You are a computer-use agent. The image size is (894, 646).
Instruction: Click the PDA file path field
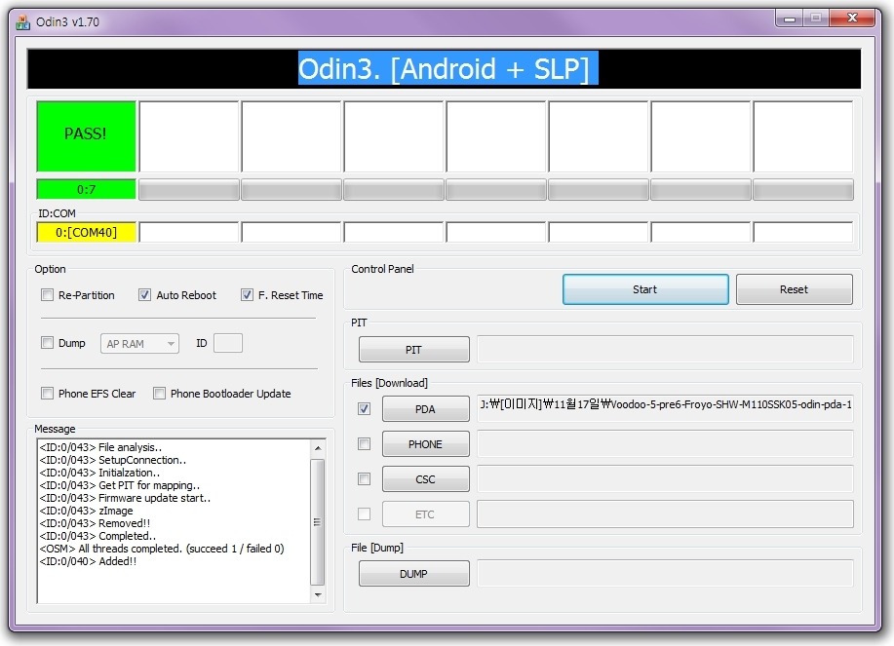pyautogui.click(x=665, y=408)
